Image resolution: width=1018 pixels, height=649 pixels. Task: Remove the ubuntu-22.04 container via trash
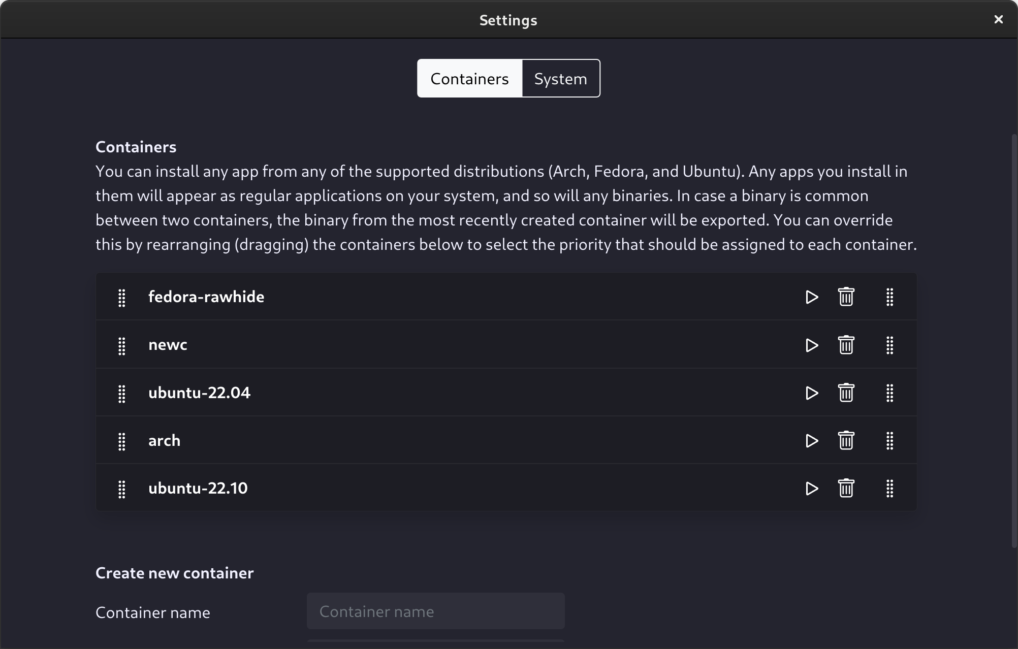pyautogui.click(x=846, y=393)
